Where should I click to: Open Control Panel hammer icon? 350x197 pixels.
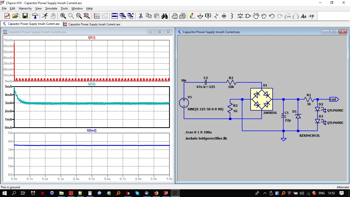[35, 16]
